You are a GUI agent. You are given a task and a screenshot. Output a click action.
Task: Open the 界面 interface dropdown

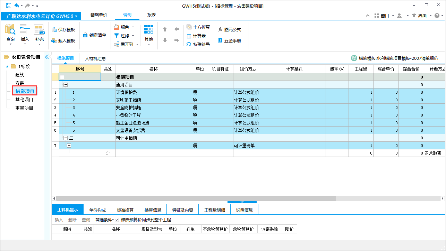point(421,16)
